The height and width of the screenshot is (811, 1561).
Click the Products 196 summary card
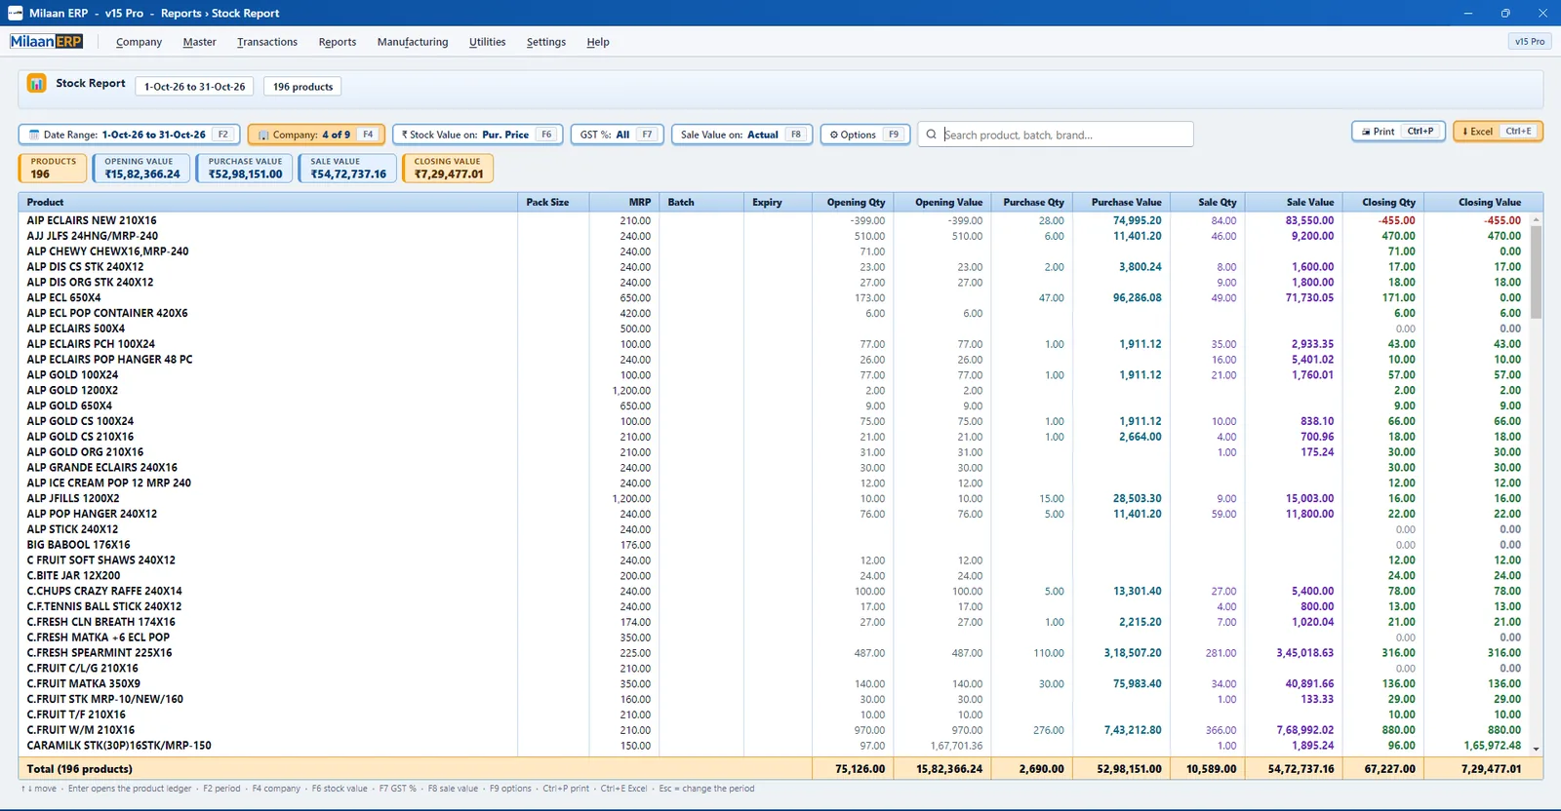pos(53,169)
